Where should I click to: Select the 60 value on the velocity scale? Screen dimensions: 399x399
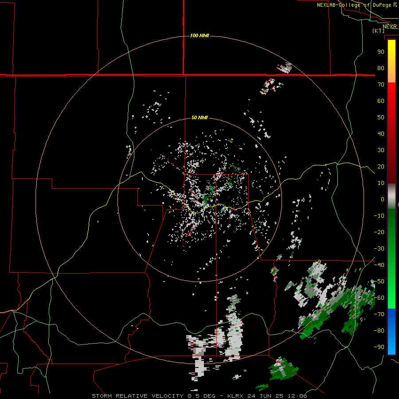point(381,101)
